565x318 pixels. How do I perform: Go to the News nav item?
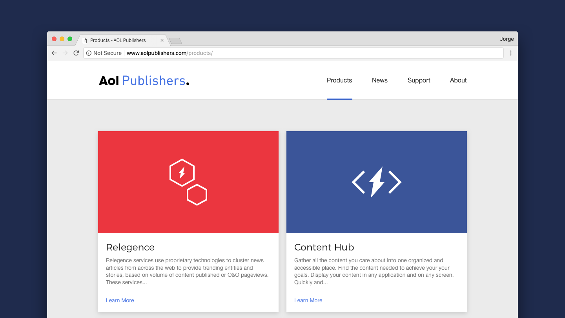pyautogui.click(x=379, y=80)
